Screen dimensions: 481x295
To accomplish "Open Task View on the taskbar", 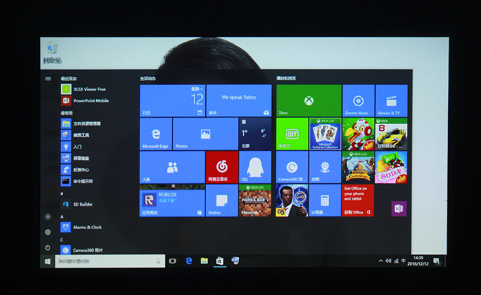I will 172,261.
